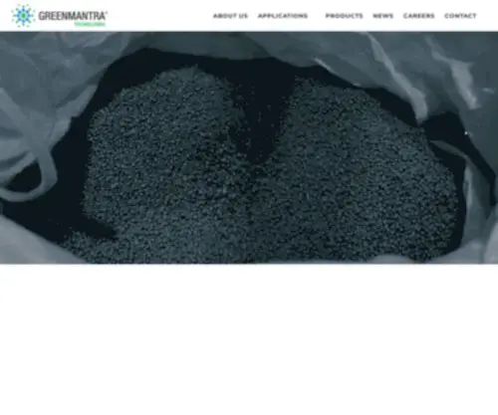Open the About Us menu
This screenshot has height=415, width=498.
coord(230,16)
